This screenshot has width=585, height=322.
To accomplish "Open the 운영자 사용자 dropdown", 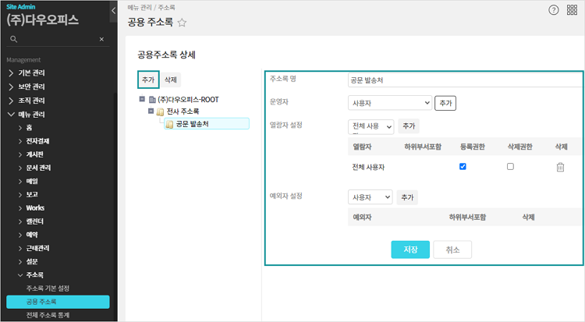I will (x=389, y=103).
